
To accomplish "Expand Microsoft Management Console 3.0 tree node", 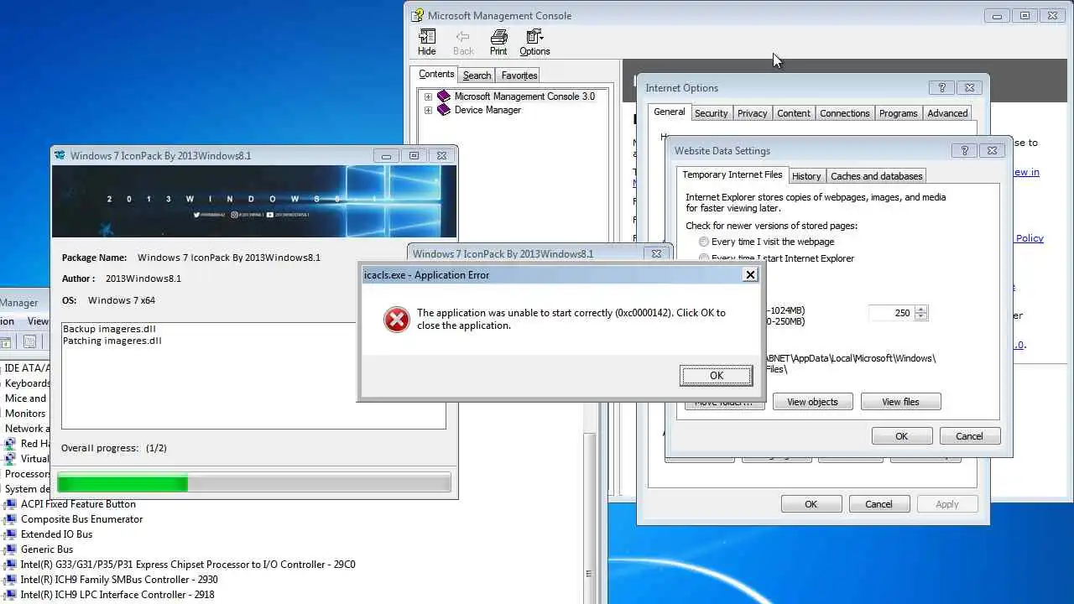I will 428,96.
